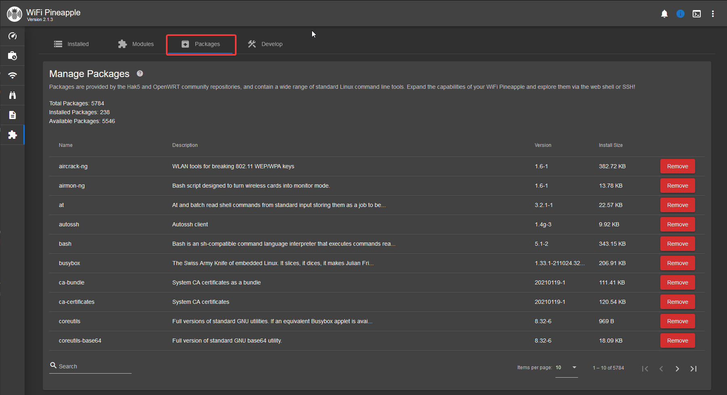
Task: Remove the busybox package
Action: tap(677, 263)
